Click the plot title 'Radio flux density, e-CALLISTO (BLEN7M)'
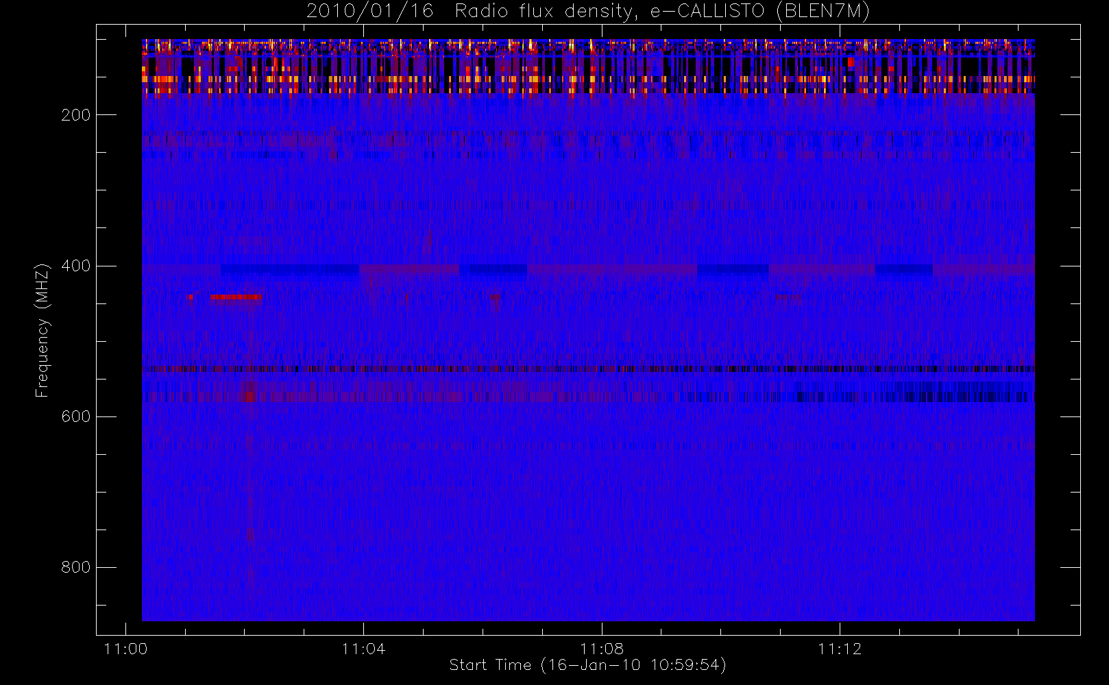The image size is (1109, 685). (x=662, y=12)
